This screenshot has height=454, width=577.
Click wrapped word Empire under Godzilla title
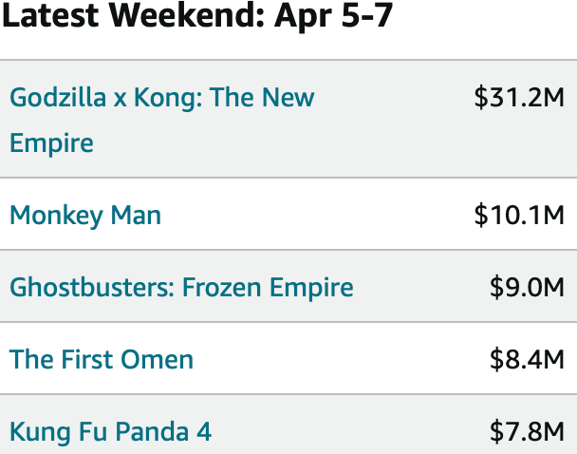[51, 143]
